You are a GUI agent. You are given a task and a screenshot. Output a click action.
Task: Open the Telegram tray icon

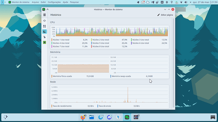tap(153, 2)
